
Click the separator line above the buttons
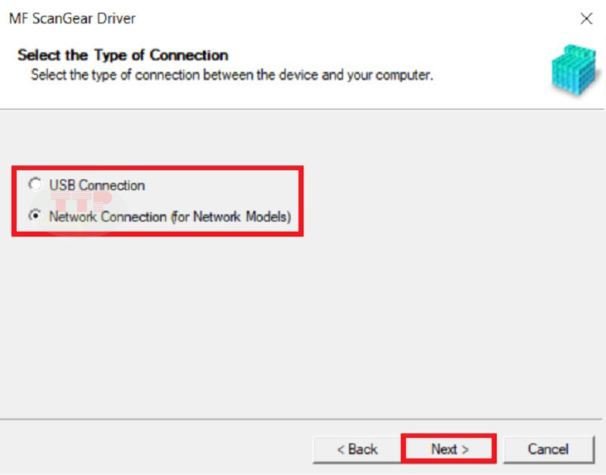pyautogui.click(x=301, y=419)
